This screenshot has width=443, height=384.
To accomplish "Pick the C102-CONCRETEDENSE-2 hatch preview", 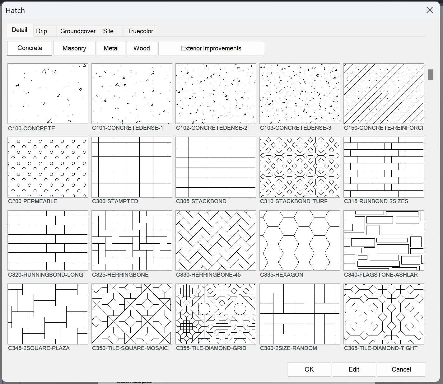I will [216, 94].
